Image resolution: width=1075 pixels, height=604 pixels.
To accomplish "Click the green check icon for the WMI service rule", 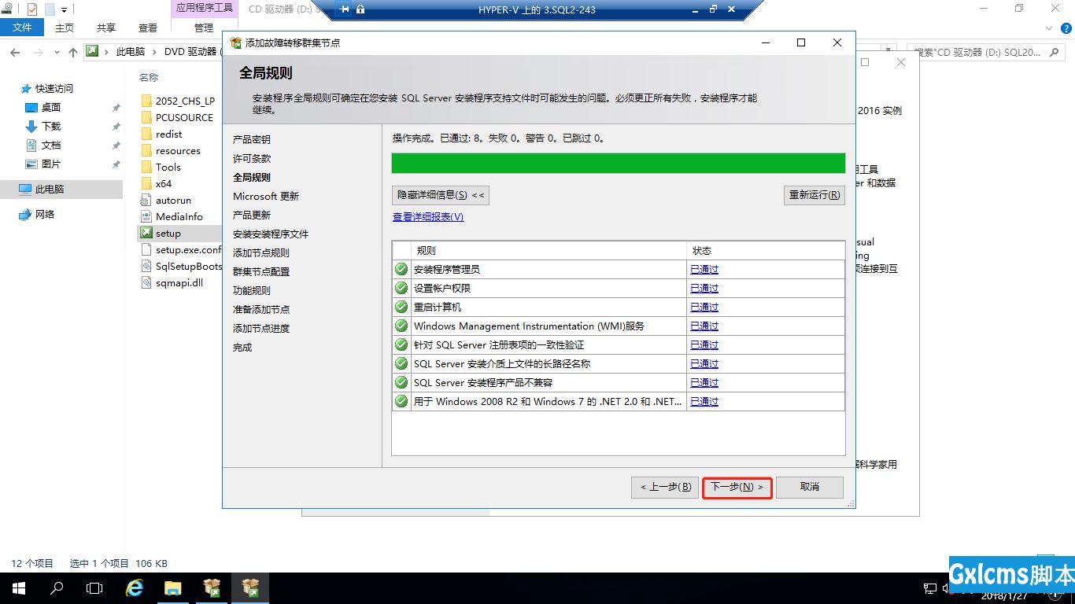I will tap(401, 326).
